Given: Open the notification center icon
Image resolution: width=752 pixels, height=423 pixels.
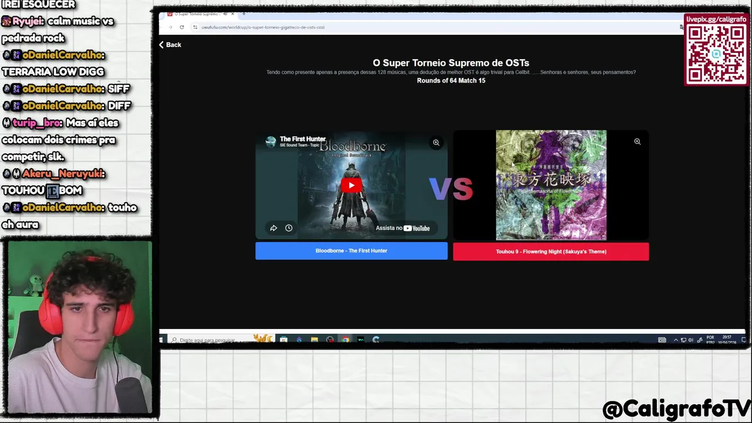Looking at the screenshot, I should click(743, 340).
